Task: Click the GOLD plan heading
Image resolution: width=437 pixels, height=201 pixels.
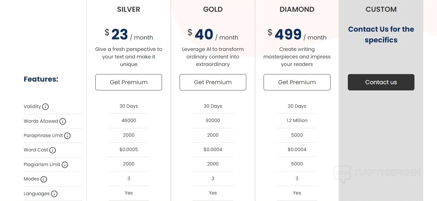Action: coord(213,9)
